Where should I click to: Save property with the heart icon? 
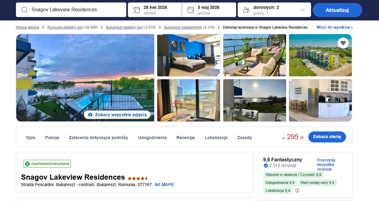pyautogui.click(x=343, y=43)
